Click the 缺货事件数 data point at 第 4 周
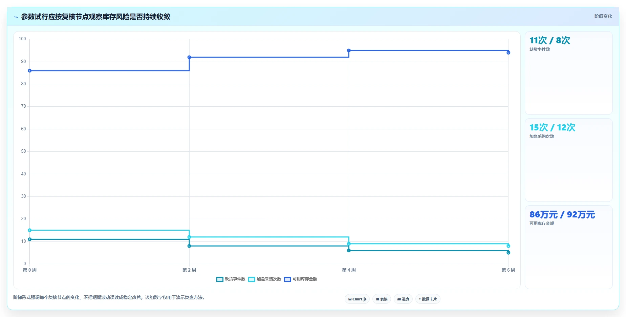The height and width of the screenshot is (317, 626). click(349, 250)
